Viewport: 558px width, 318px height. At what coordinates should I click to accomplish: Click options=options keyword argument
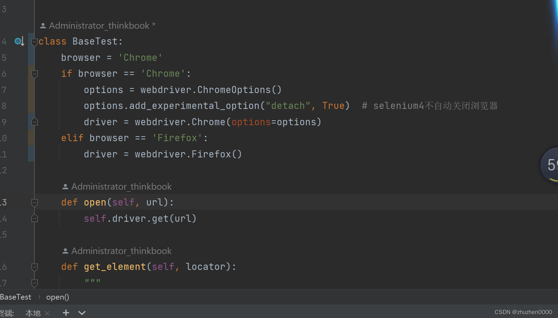pyautogui.click(x=274, y=122)
